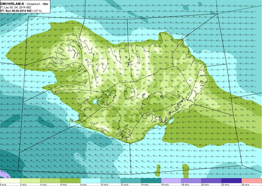Pick the medium green 4–6 m/s legend swatch
The height and width of the screenshot is (186, 262).
pyautogui.click(x=50, y=181)
